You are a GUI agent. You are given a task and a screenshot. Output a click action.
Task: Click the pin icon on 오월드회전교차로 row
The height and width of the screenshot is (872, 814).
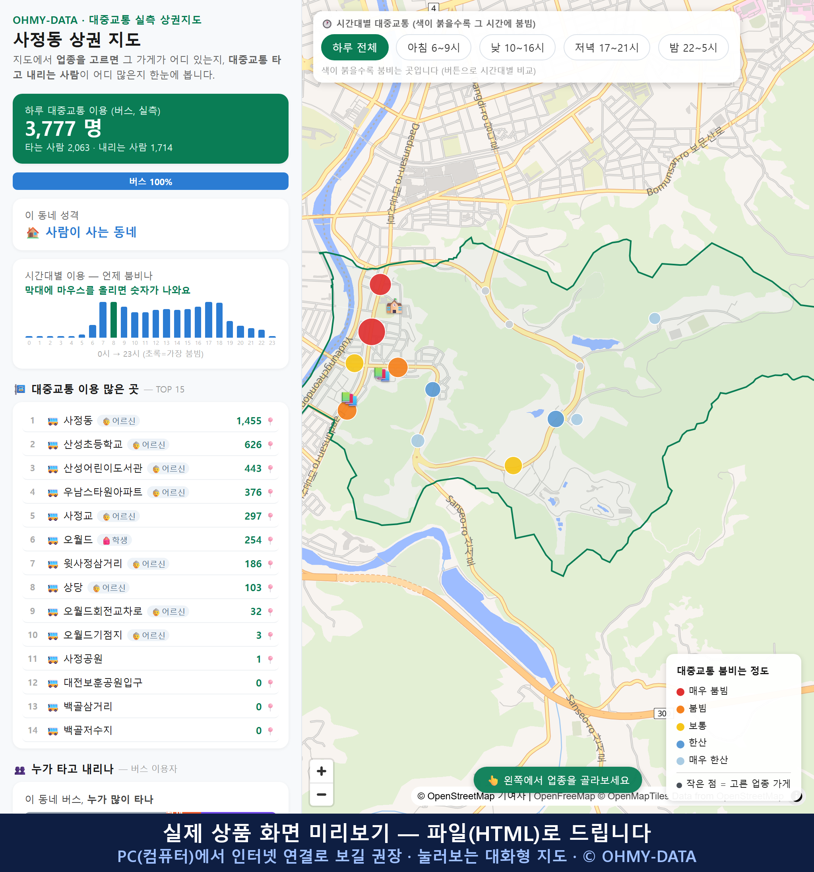pyautogui.click(x=270, y=611)
